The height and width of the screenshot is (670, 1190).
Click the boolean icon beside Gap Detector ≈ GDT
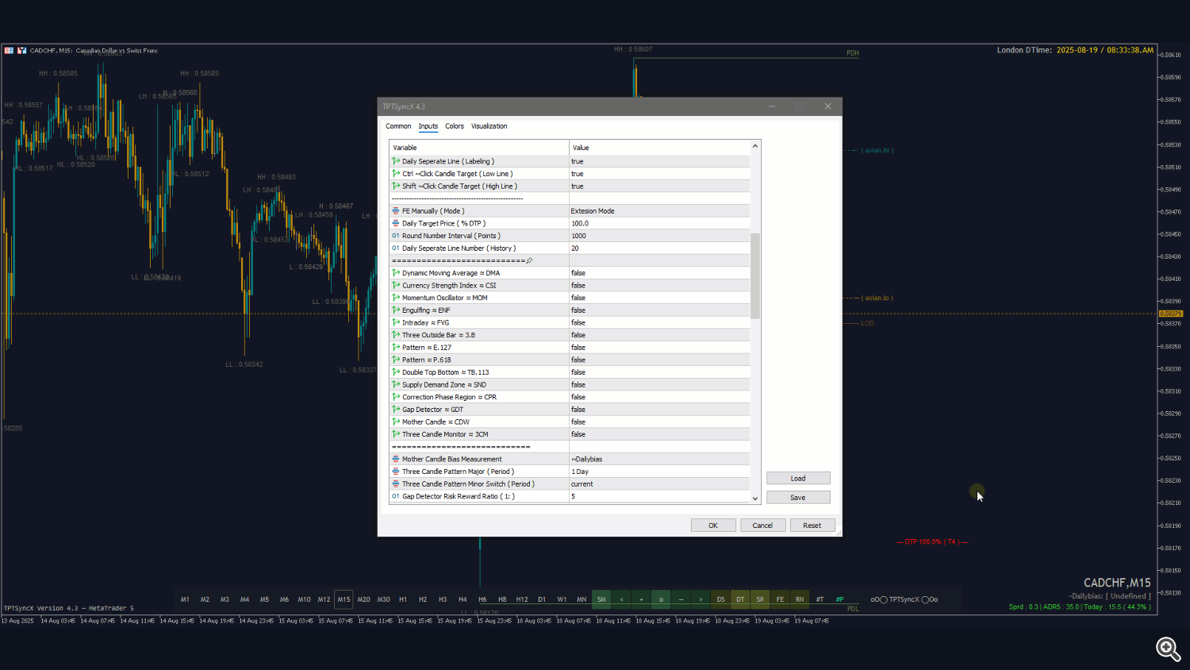(396, 410)
